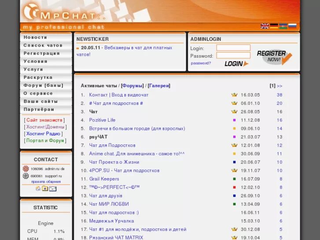Viewport: 320px width, 240px height.
Task: Open the Услуги menu item
Action: (46, 69)
